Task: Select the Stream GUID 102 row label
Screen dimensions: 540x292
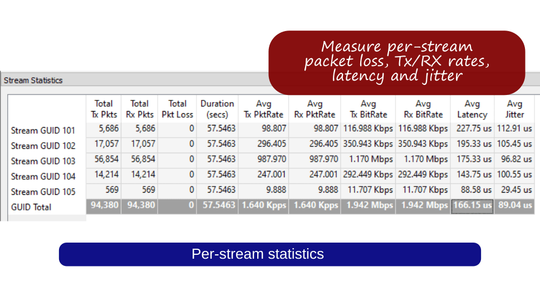Action: click(x=43, y=145)
